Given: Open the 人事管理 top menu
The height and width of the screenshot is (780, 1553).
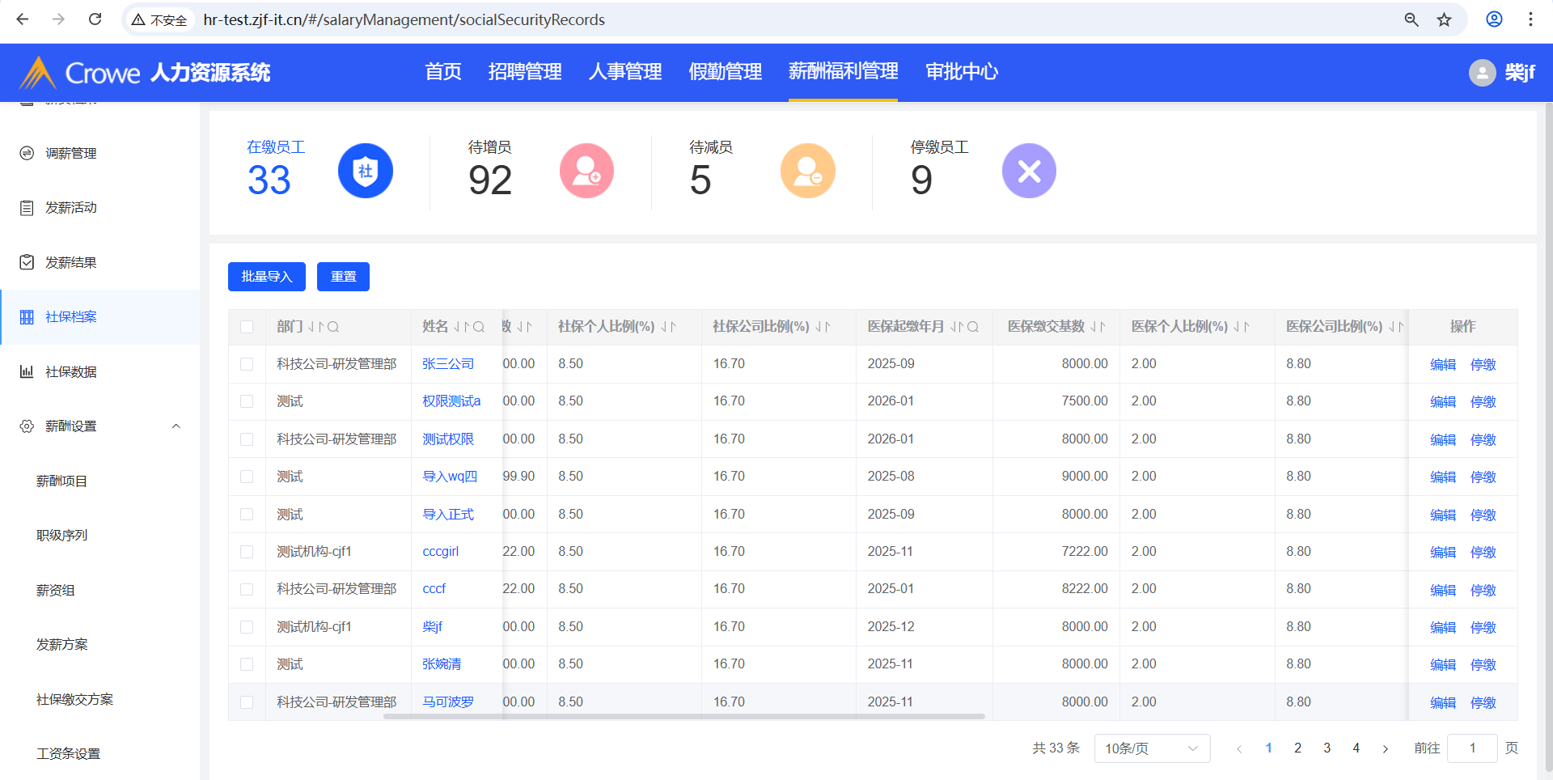Looking at the screenshot, I should tap(625, 72).
